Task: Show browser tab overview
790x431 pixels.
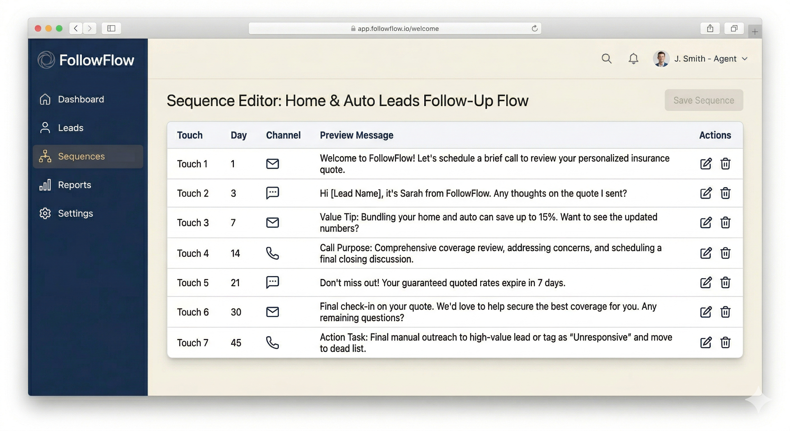Action: tap(734, 29)
